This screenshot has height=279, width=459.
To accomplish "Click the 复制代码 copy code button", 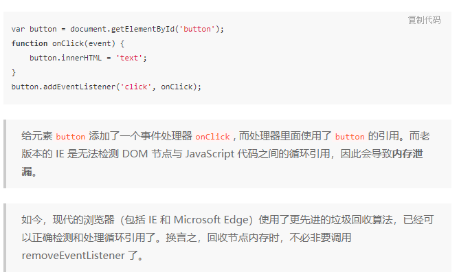I will tap(424, 20).
